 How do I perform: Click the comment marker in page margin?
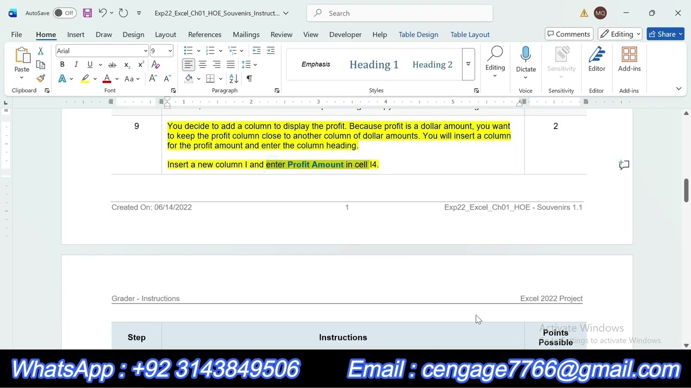click(624, 165)
